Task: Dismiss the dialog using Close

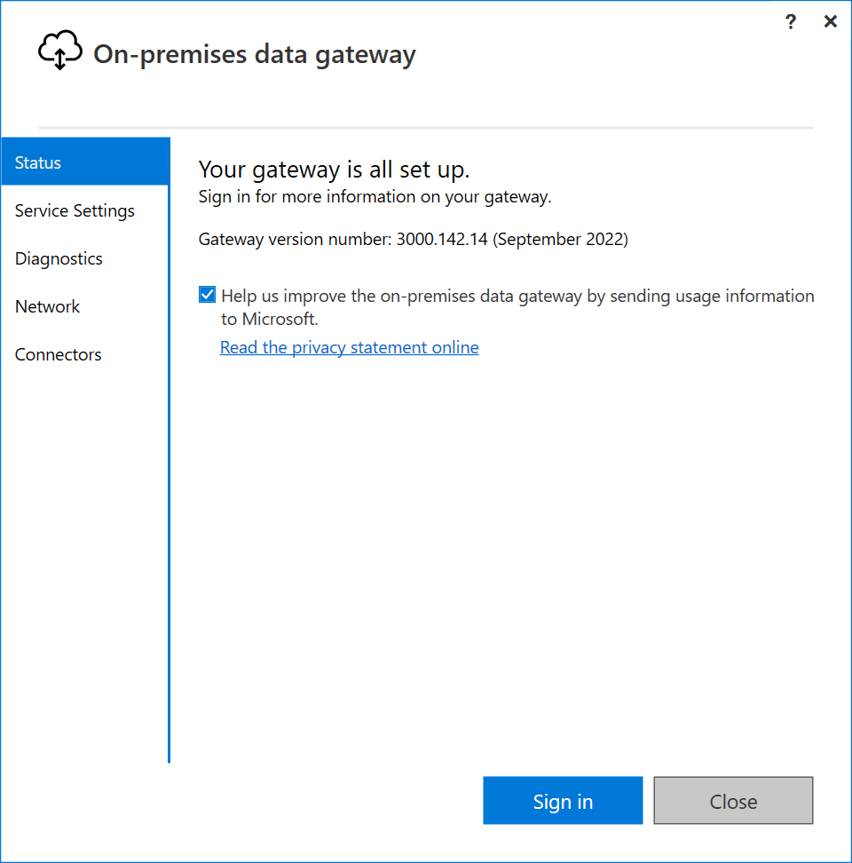Action: pos(733,800)
